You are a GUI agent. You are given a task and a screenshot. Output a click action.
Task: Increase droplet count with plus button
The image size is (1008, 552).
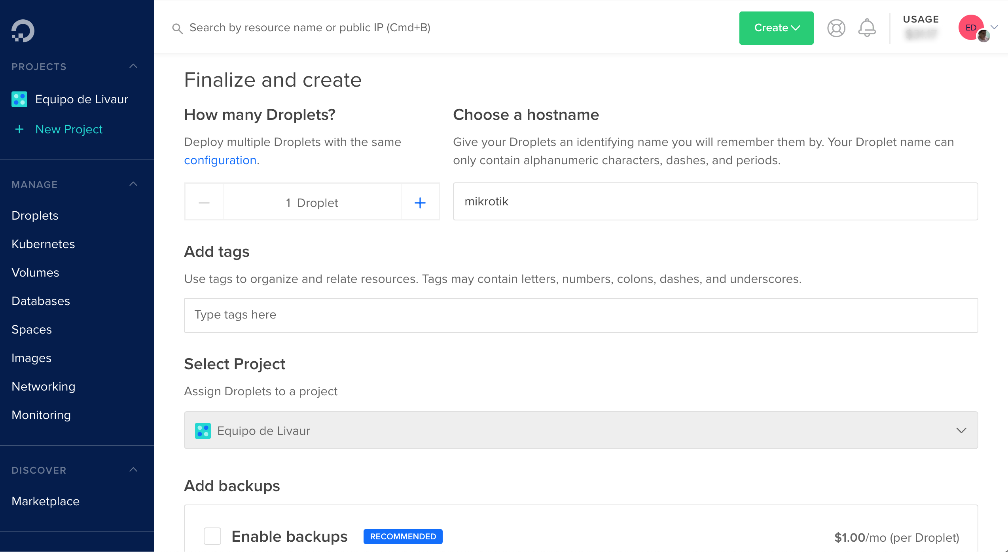click(420, 203)
